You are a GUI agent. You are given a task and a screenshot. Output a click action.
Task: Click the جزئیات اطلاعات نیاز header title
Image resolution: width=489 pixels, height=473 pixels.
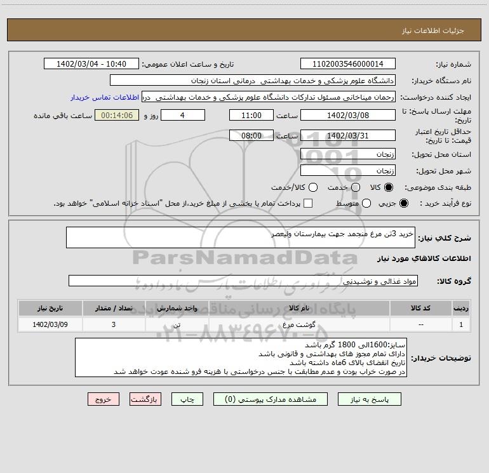[433, 30]
